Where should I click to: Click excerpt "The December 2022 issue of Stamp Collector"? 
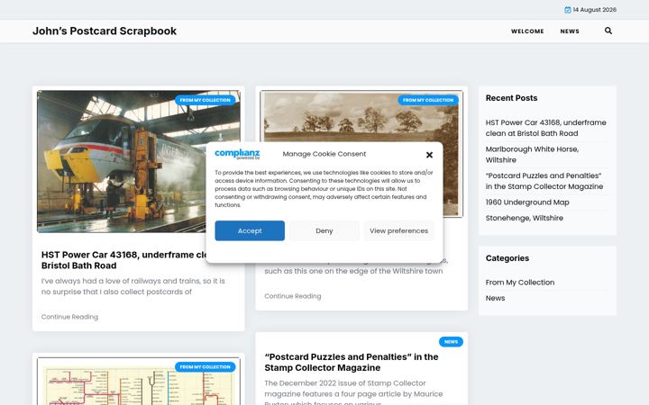[353, 393]
